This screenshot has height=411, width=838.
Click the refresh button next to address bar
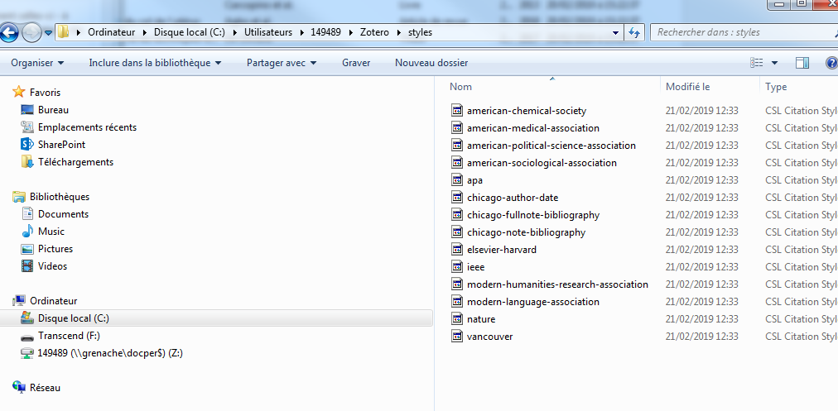tap(633, 32)
